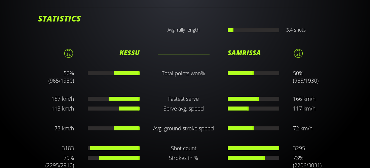370x168 pixels.
Task: Click Kessu's Serve avg. speed bar
Action: pos(114,109)
